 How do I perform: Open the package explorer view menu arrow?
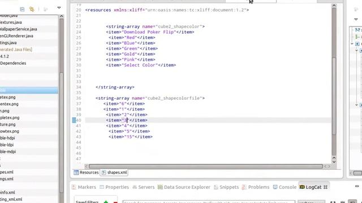click(59, 8)
